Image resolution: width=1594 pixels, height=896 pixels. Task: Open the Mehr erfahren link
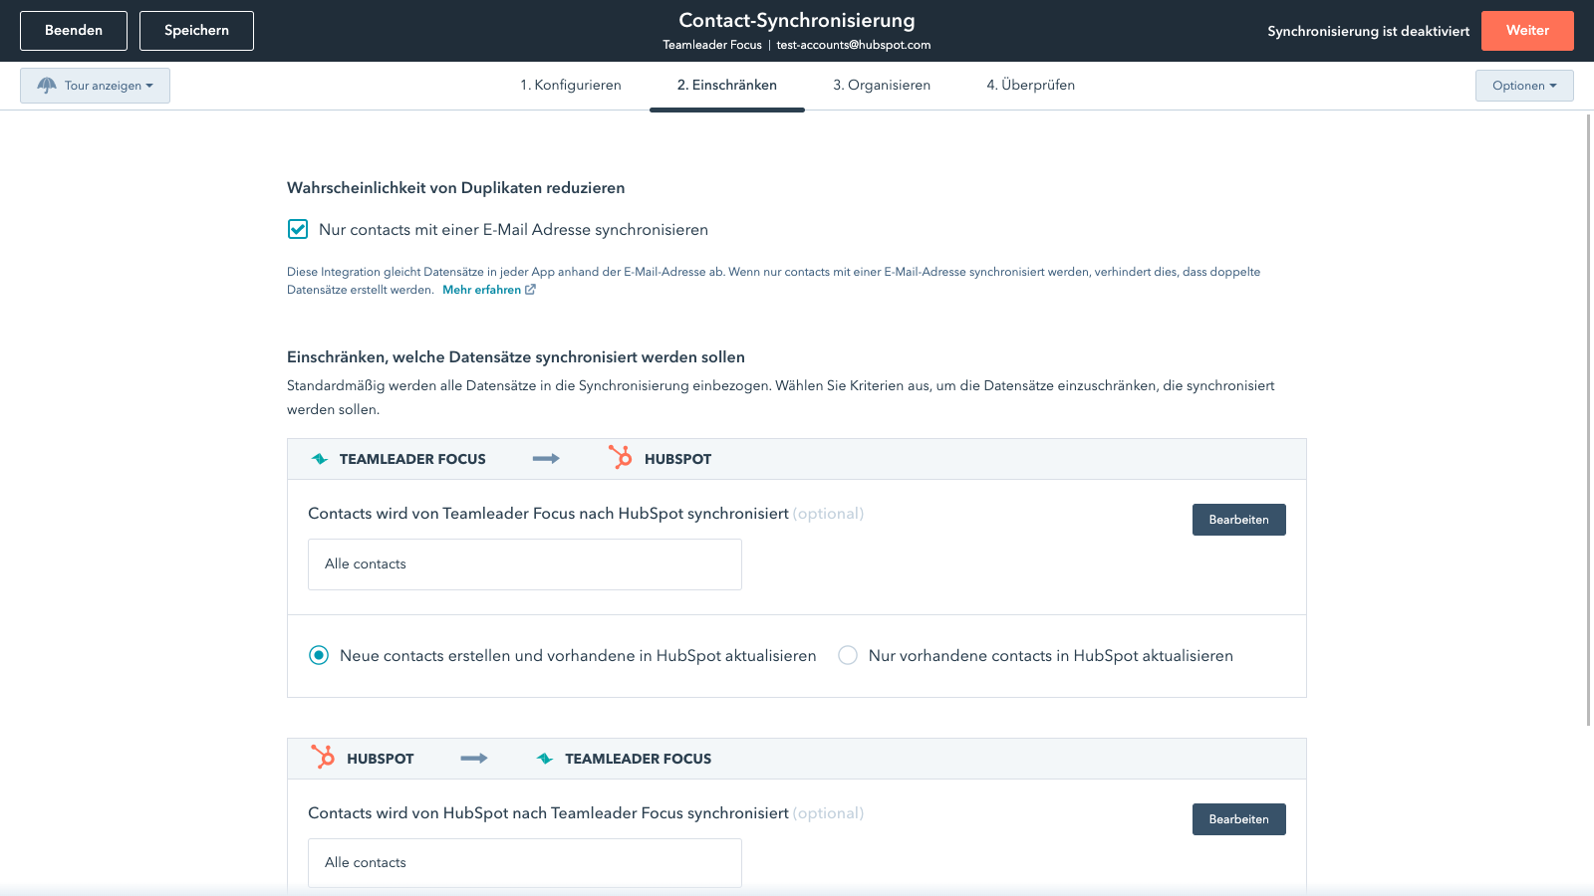[482, 289]
